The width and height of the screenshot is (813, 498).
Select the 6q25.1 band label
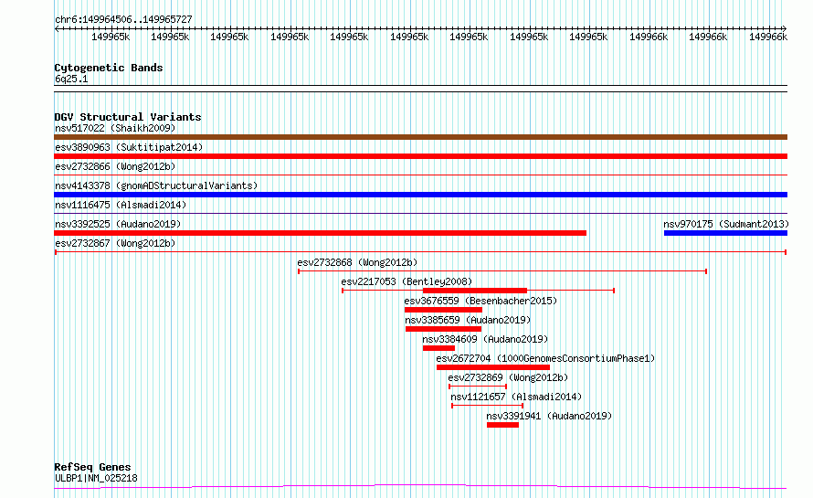[71, 79]
